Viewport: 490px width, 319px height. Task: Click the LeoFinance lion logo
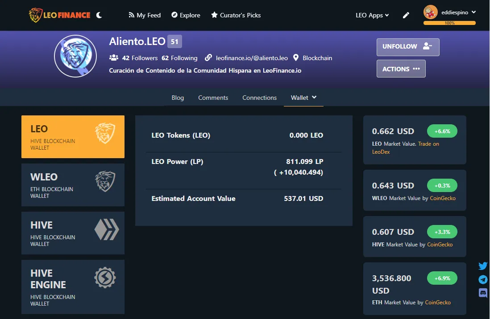pos(60,15)
